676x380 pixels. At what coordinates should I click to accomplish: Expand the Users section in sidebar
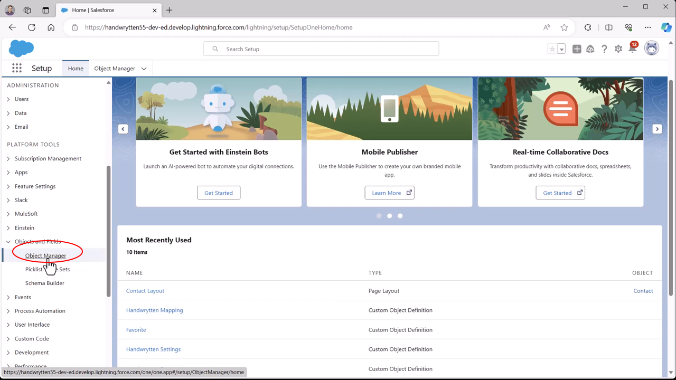(x=8, y=99)
